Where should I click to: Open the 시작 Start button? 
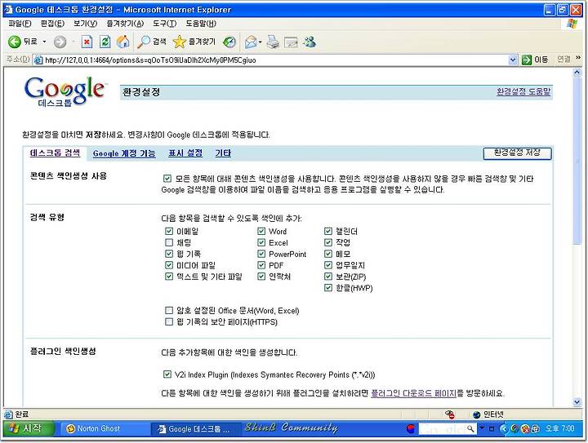point(29,428)
